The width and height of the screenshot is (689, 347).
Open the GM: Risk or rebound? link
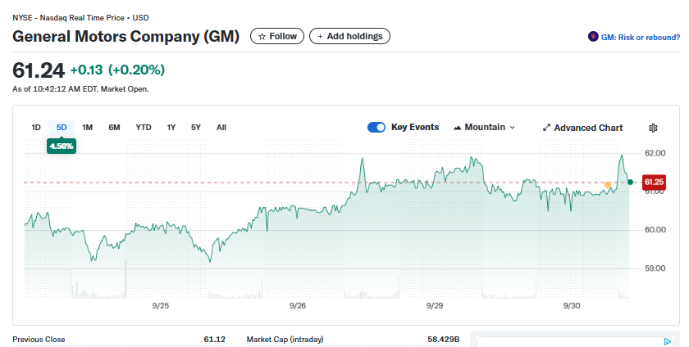tap(641, 38)
